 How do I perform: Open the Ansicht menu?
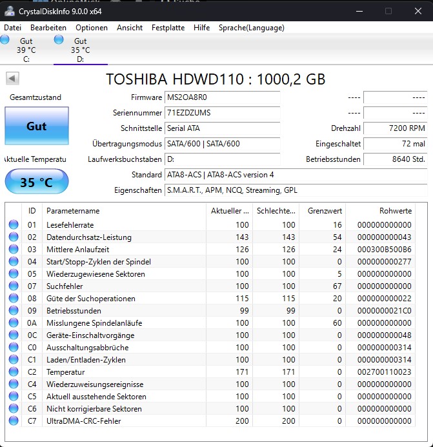pos(130,28)
